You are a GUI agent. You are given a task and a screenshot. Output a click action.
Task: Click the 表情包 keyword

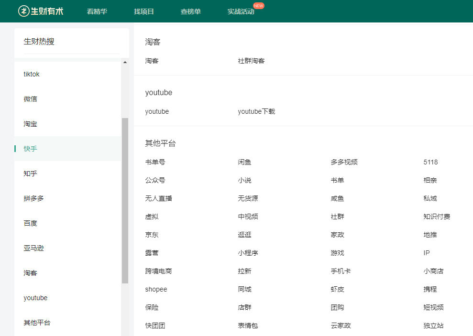(x=248, y=326)
